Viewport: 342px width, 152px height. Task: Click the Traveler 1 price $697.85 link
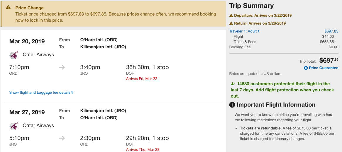331,31
